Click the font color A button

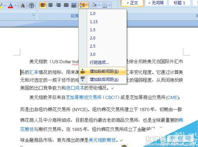point(10,6)
